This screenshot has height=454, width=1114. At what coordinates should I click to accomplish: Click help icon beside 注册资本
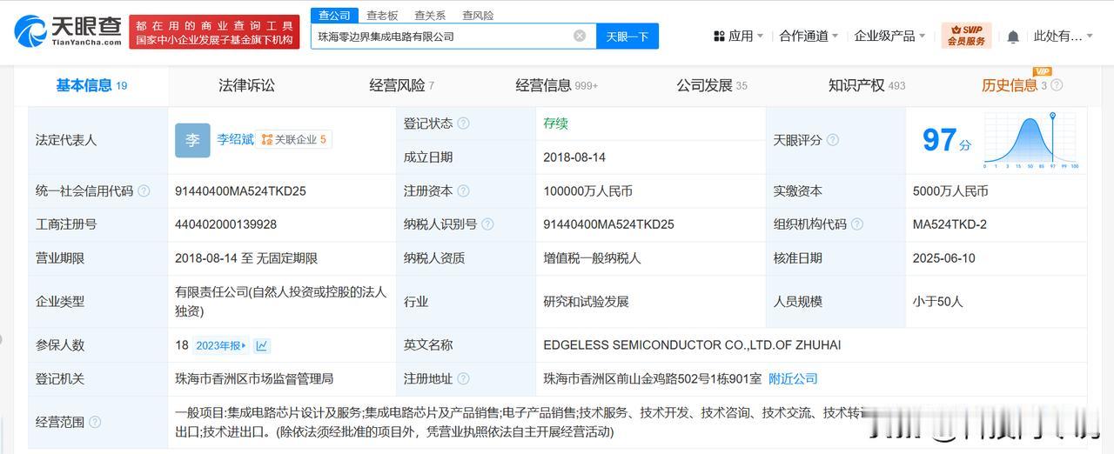coord(463,190)
